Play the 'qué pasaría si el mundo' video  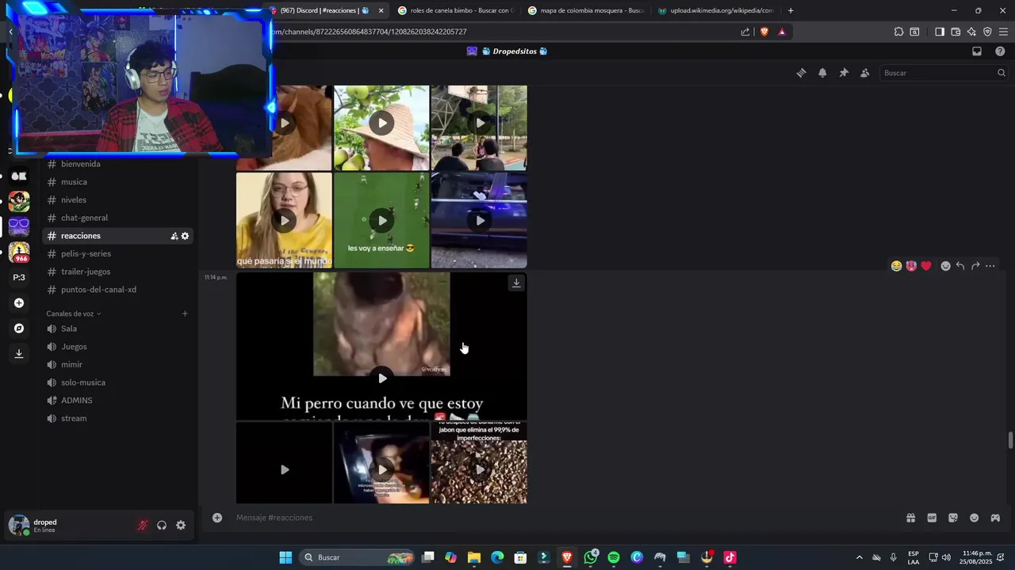285,221
